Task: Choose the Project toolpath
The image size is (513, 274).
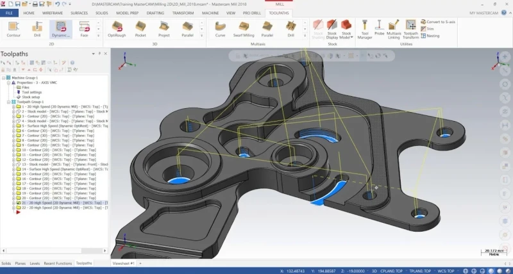Action: click(164, 29)
